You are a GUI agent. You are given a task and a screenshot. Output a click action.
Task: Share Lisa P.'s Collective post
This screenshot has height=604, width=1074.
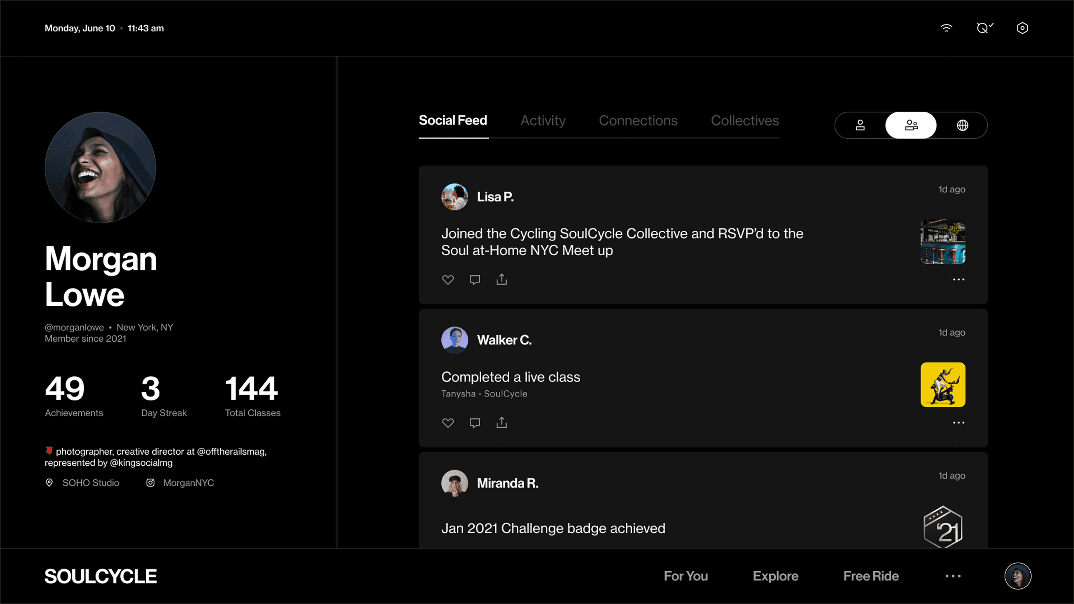point(501,279)
